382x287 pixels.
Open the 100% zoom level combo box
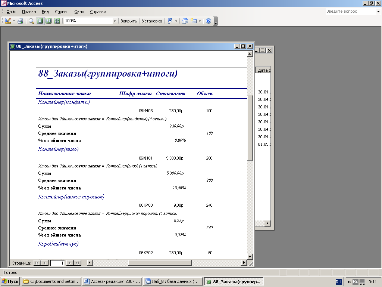[90, 21]
